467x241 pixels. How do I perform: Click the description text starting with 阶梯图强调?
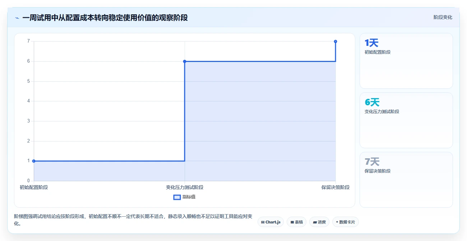(x=133, y=220)
